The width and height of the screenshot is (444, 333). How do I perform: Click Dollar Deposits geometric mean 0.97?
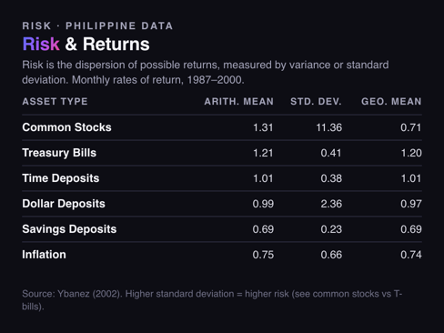(411, 204)
